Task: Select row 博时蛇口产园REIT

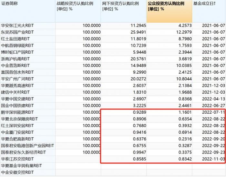Action: click(113, 52)
